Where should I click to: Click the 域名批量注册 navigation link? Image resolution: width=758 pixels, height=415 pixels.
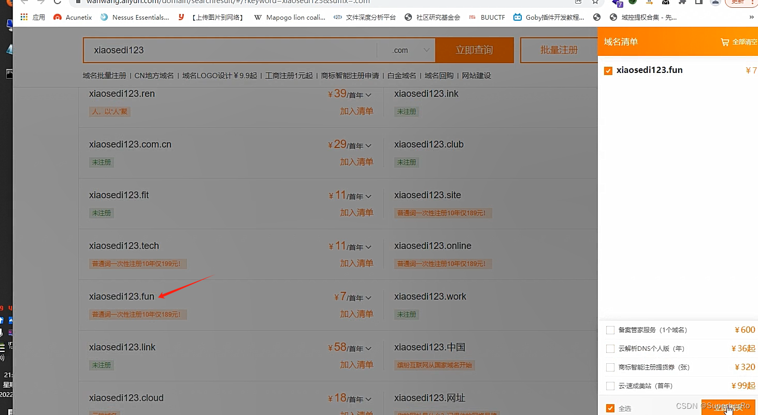(x=104, y=76)
